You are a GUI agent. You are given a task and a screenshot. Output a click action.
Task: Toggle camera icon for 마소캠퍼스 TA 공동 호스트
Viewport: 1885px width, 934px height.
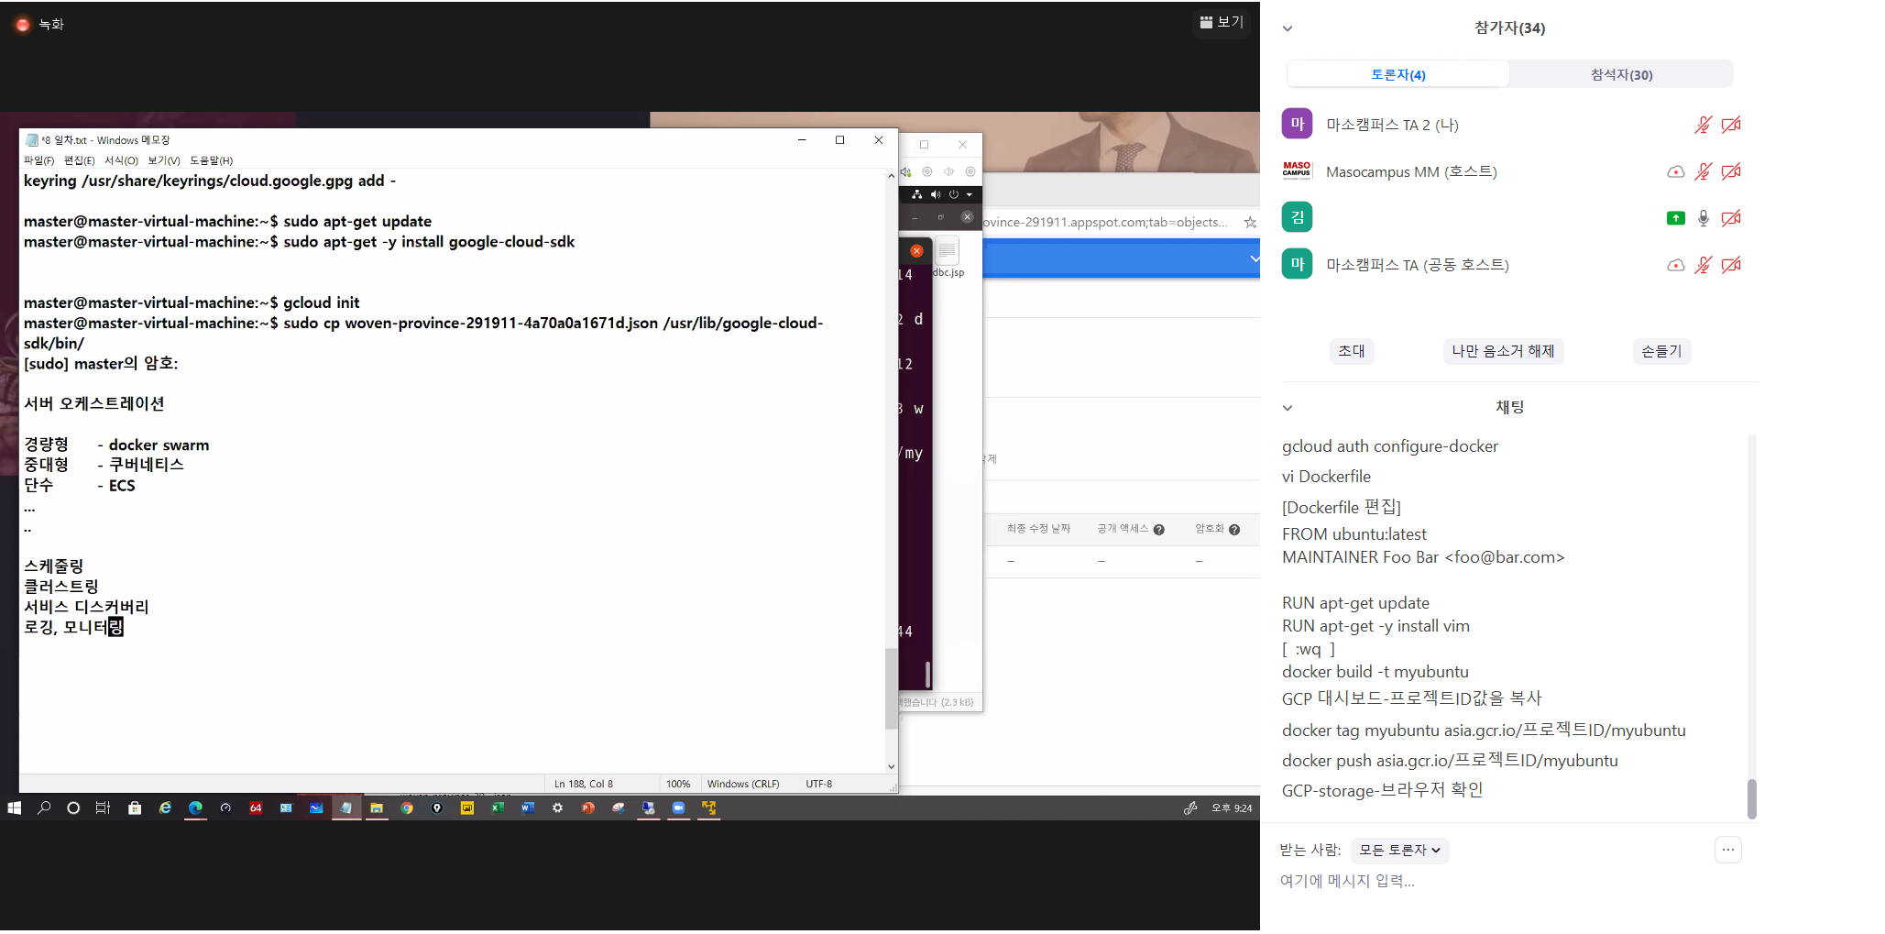coord(1730,265)
